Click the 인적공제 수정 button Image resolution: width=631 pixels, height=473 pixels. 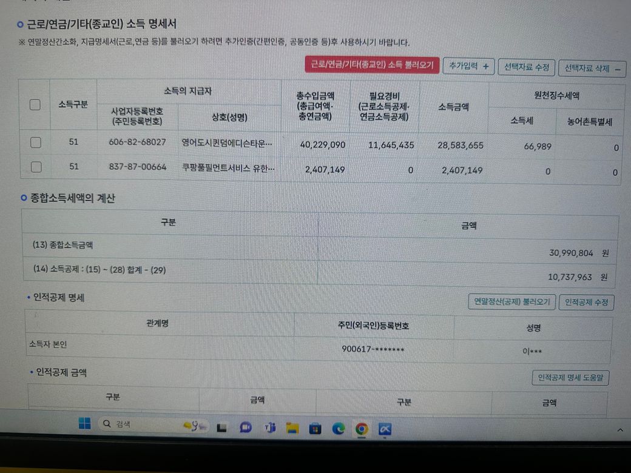586,302
